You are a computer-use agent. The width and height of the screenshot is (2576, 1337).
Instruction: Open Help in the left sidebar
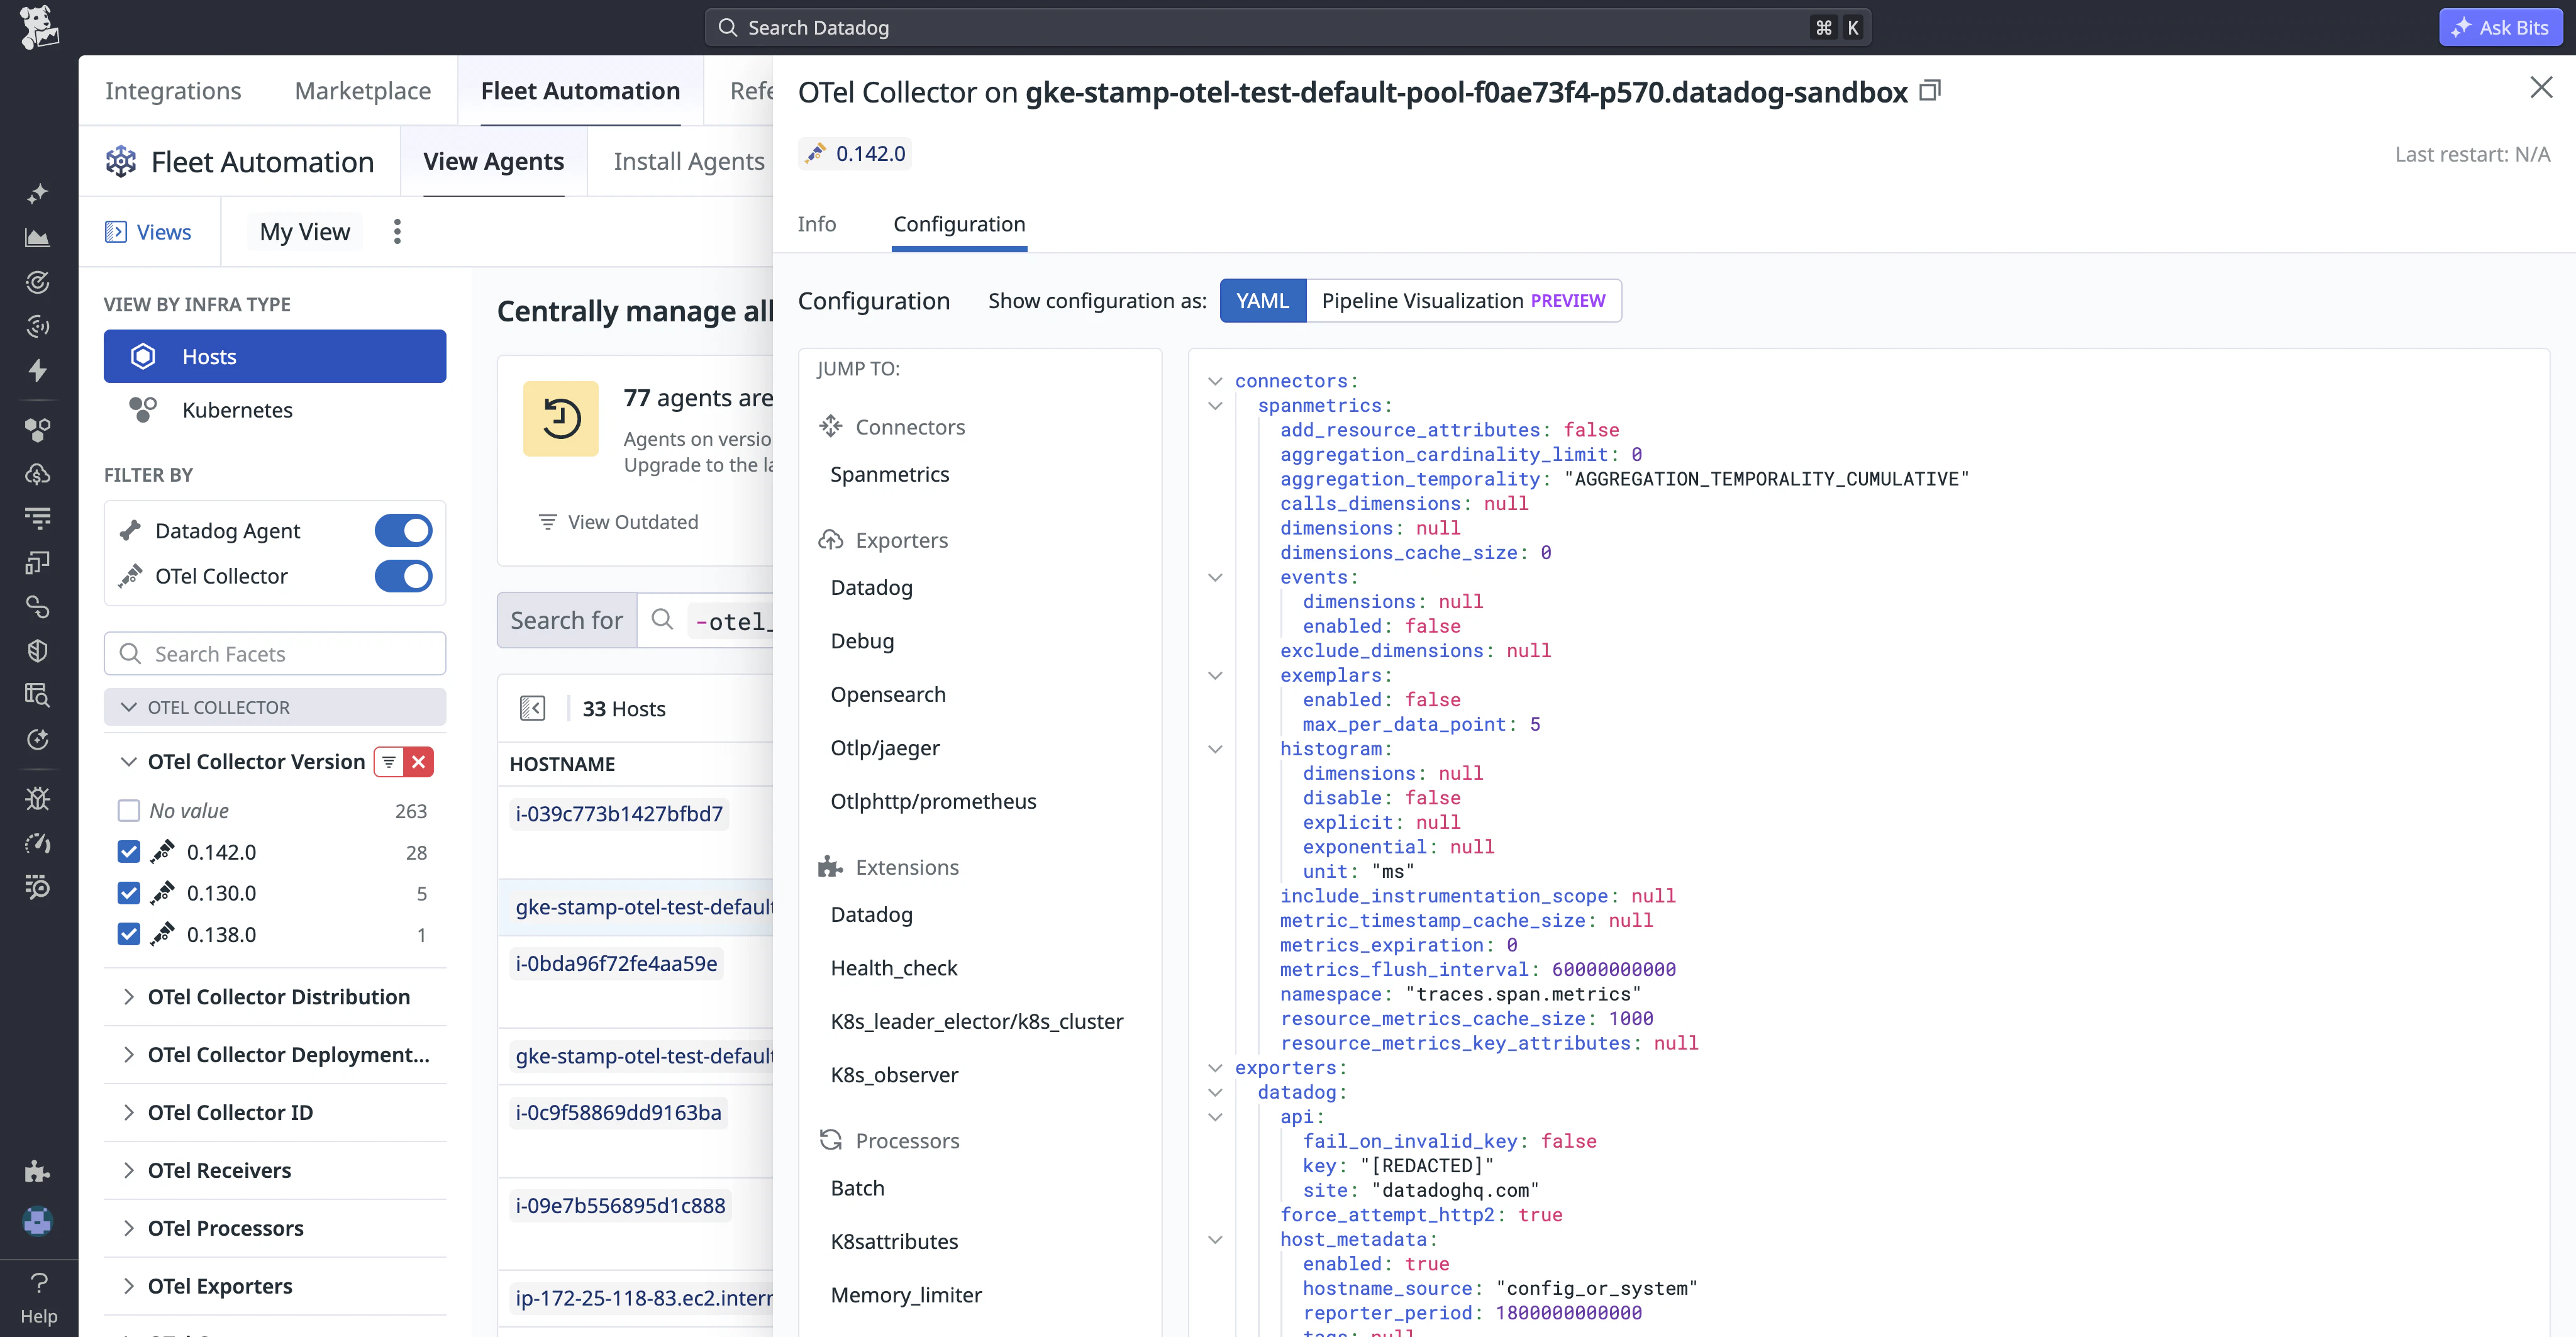[x=39, y=1297]
